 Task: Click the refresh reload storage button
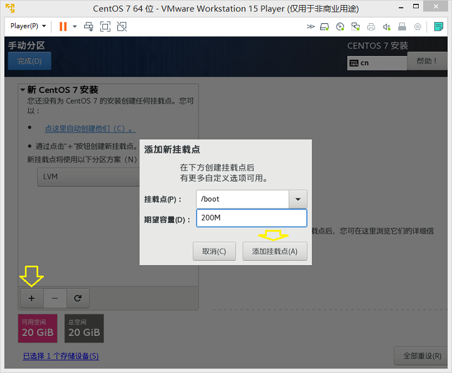(78, 298)
